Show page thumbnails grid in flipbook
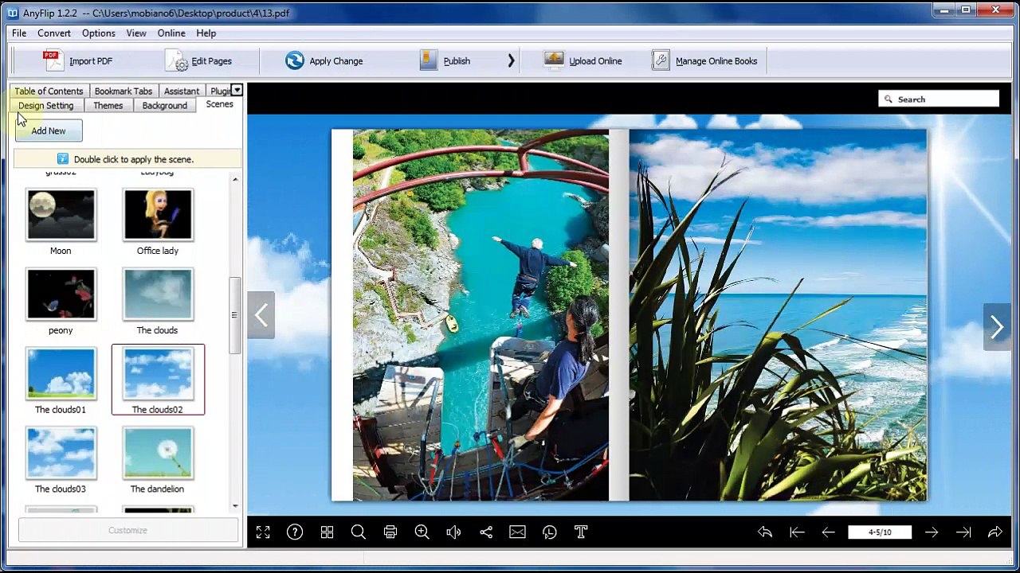This screenshot has width=1020, height=573. [x=327, y=532]
